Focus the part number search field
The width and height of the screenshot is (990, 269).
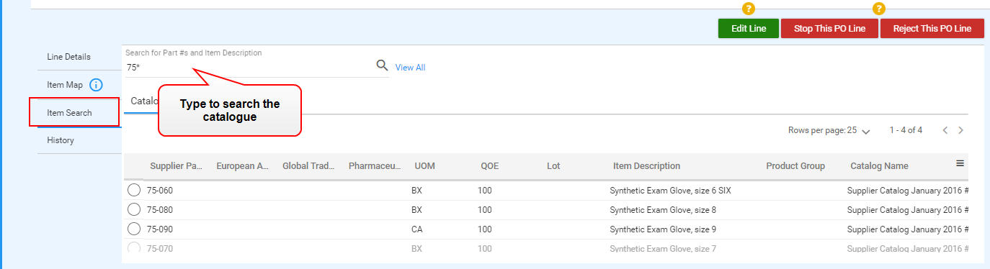pos(249,67)
